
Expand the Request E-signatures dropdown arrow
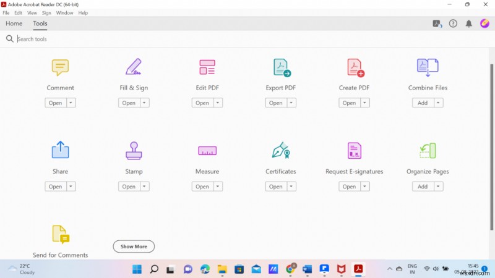364,187
